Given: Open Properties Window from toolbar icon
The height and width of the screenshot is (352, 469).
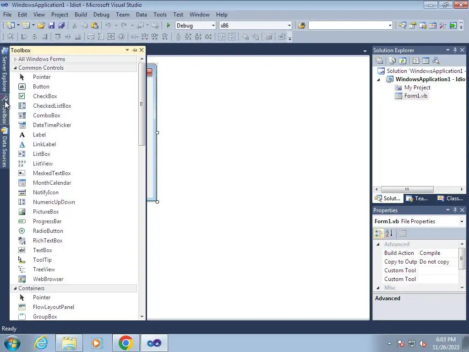Looking at the screenshot, I should pyautogui.click(x=413, y=26).
